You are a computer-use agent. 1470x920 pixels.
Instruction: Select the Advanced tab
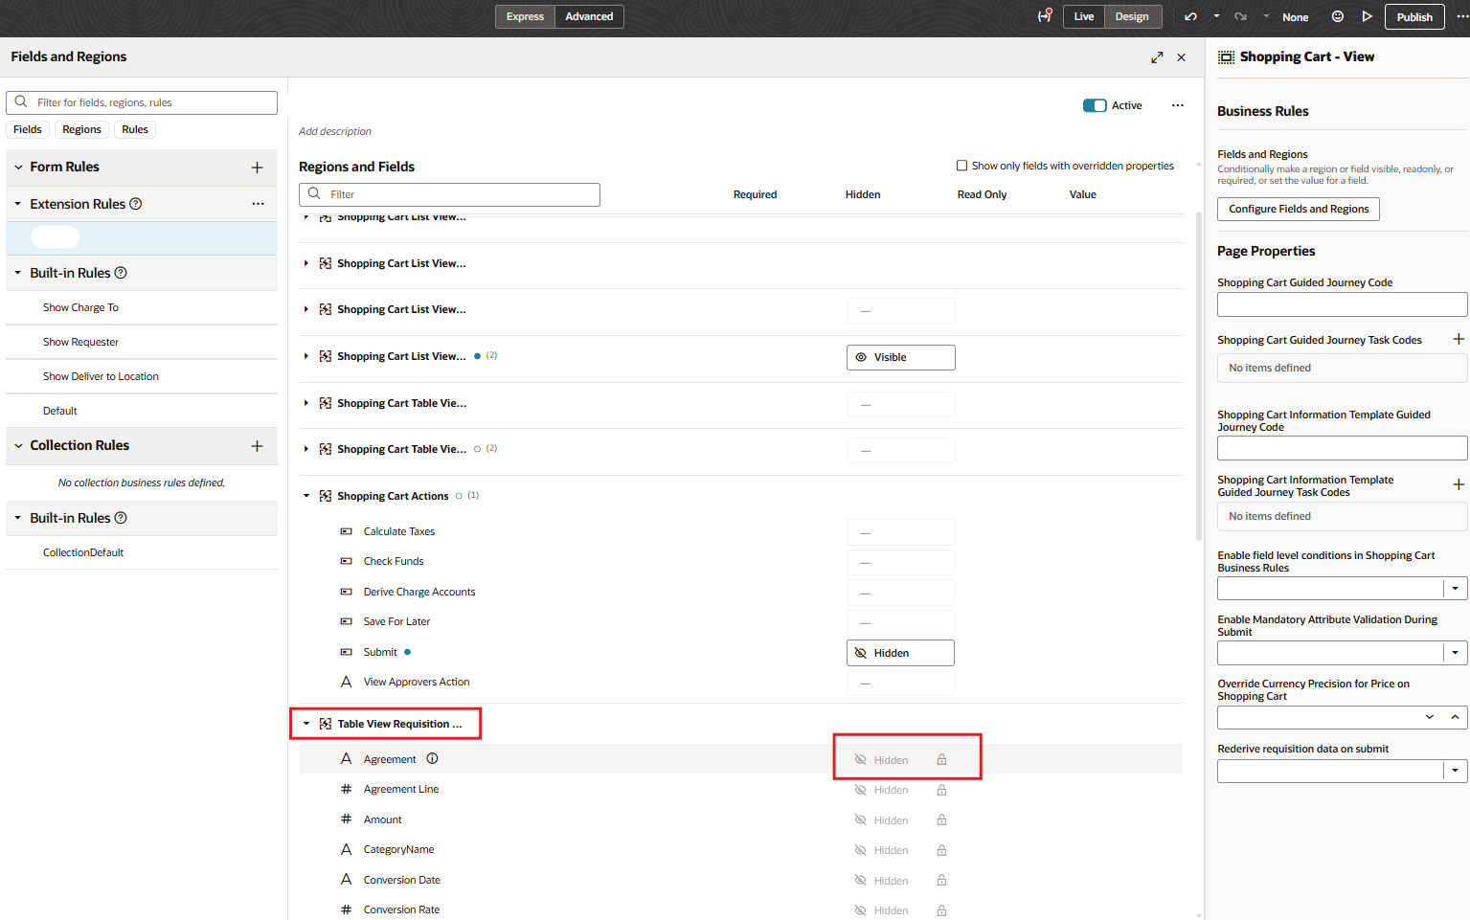[589, 16]
